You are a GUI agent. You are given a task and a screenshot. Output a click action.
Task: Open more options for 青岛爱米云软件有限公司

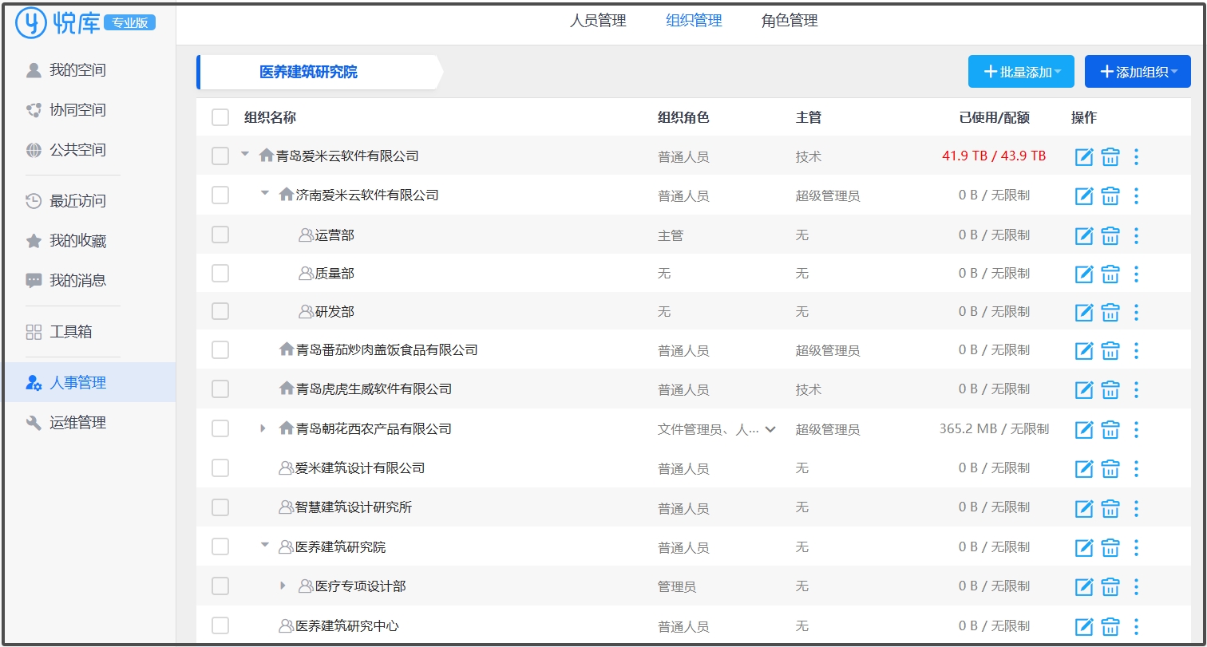coord(1137,157)
